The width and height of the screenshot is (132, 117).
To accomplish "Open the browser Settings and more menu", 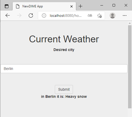I will pos(125,16).
